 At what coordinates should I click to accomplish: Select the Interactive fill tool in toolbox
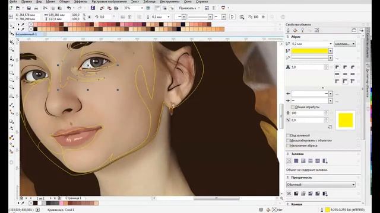[x=11, y=144]
